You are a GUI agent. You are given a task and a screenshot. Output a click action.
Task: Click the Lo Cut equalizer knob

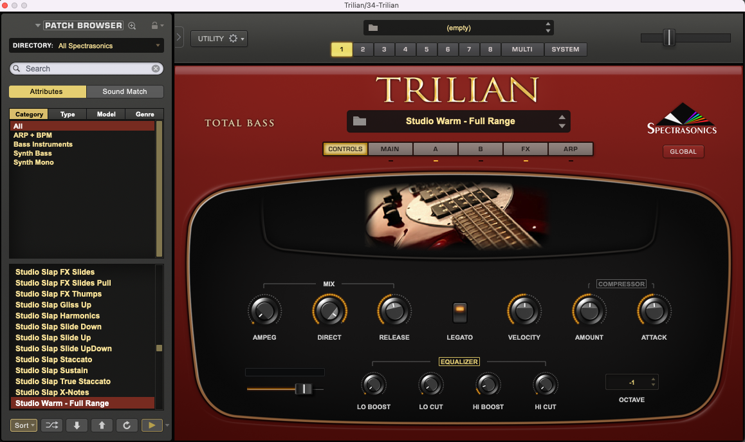click(x=431, y=385)
